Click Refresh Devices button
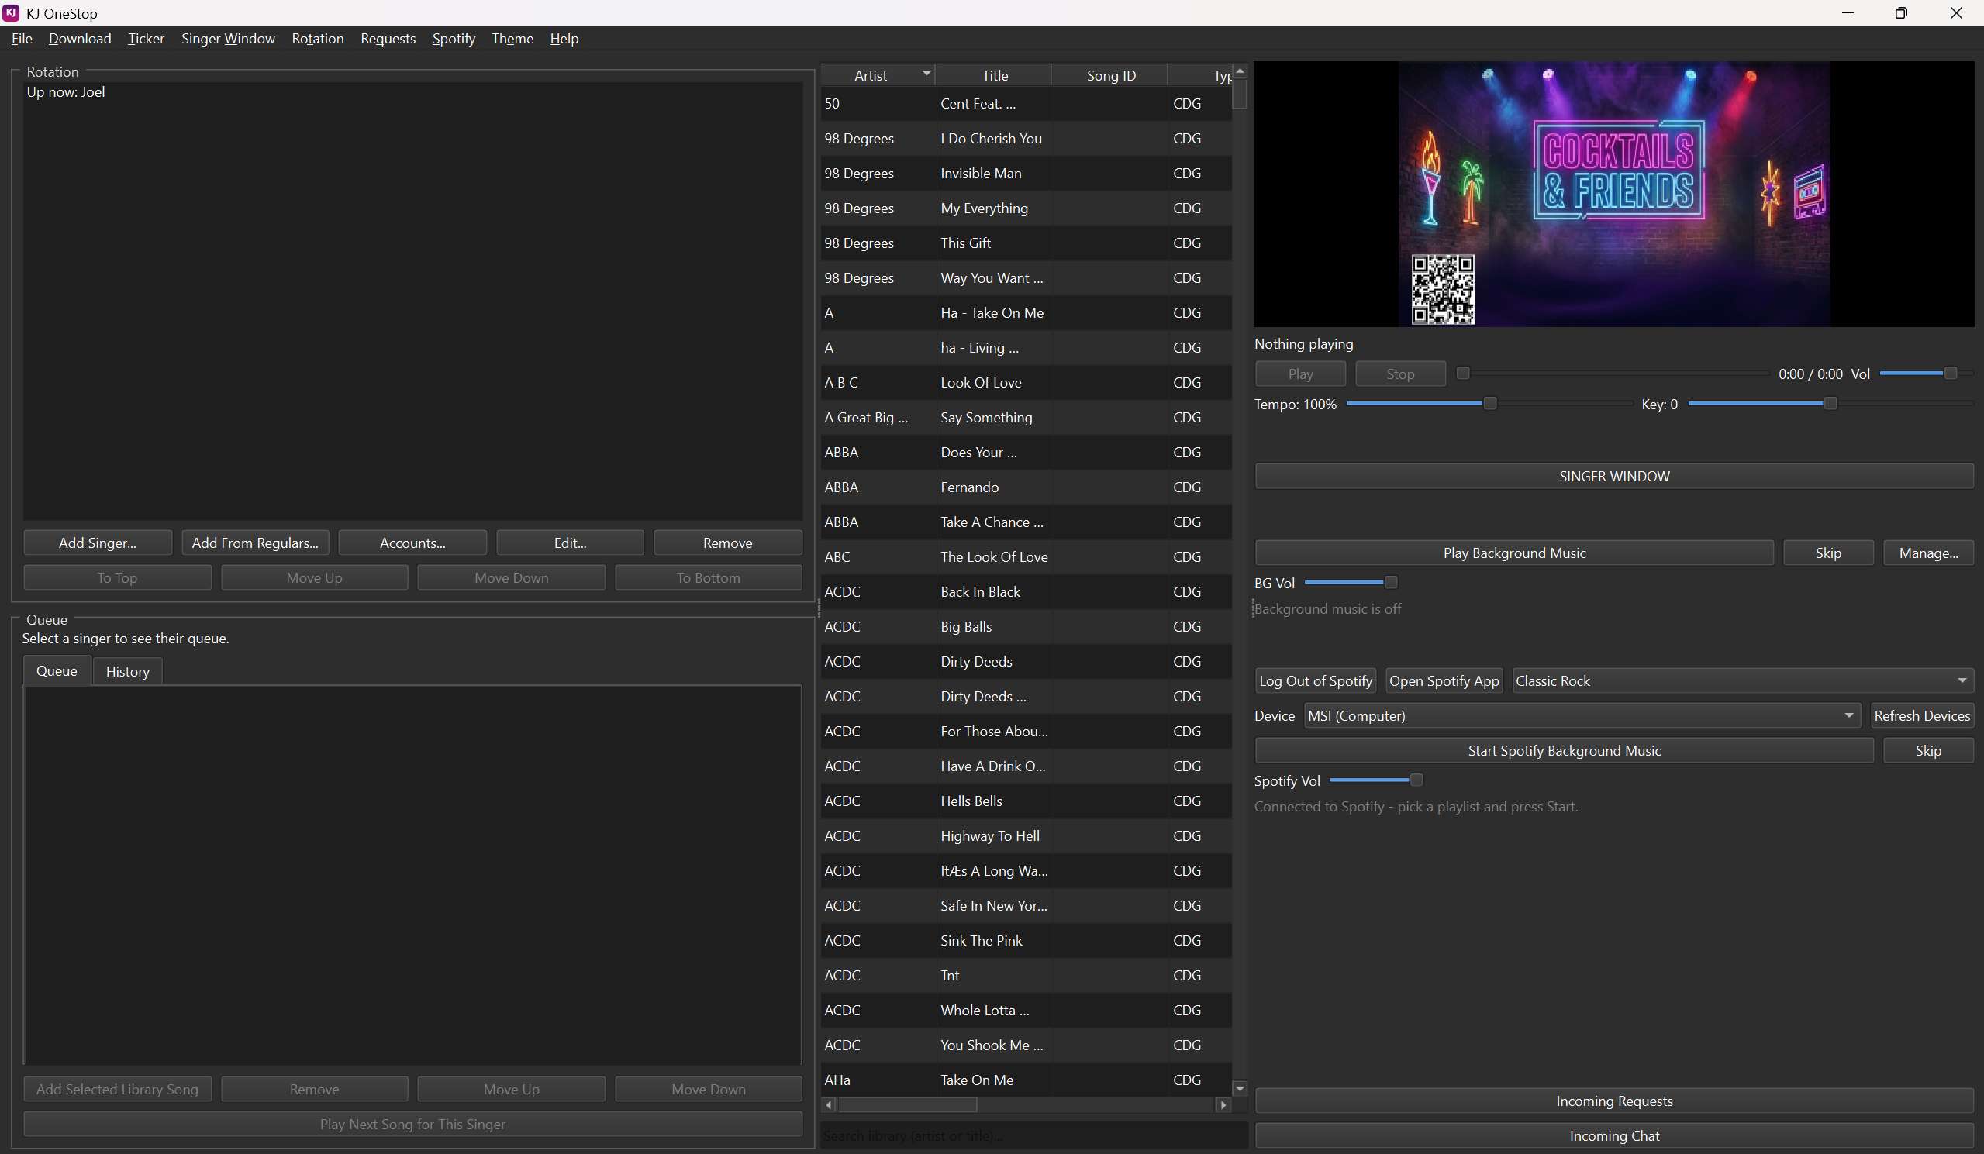1984x1154 pixels. (x=1922, y=715)
